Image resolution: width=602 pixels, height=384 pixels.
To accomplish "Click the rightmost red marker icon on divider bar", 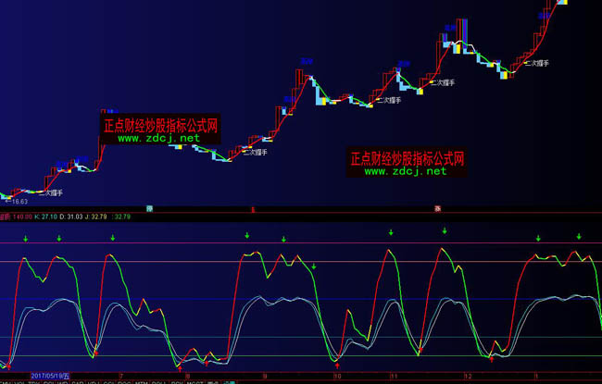I will pos(438,207).
